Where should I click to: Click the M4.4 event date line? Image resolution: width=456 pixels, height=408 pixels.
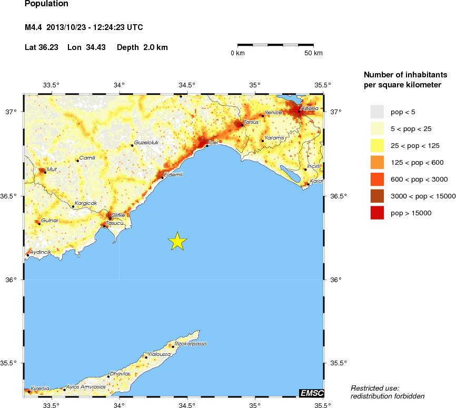84,27
